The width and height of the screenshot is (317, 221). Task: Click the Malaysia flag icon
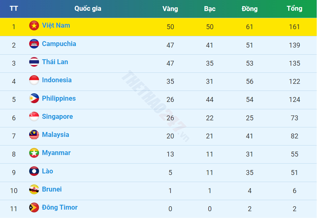pyautogui.click(x=34, y=135)
